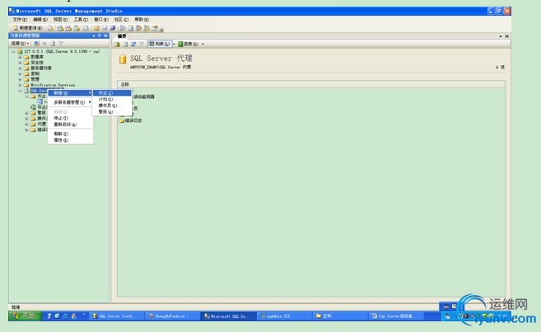Open the 文件 (File) menu

20,20
